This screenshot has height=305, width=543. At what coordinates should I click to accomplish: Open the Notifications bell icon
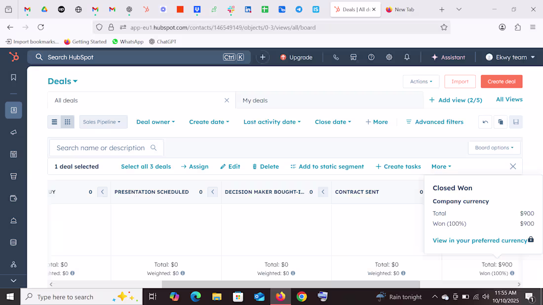407,58
